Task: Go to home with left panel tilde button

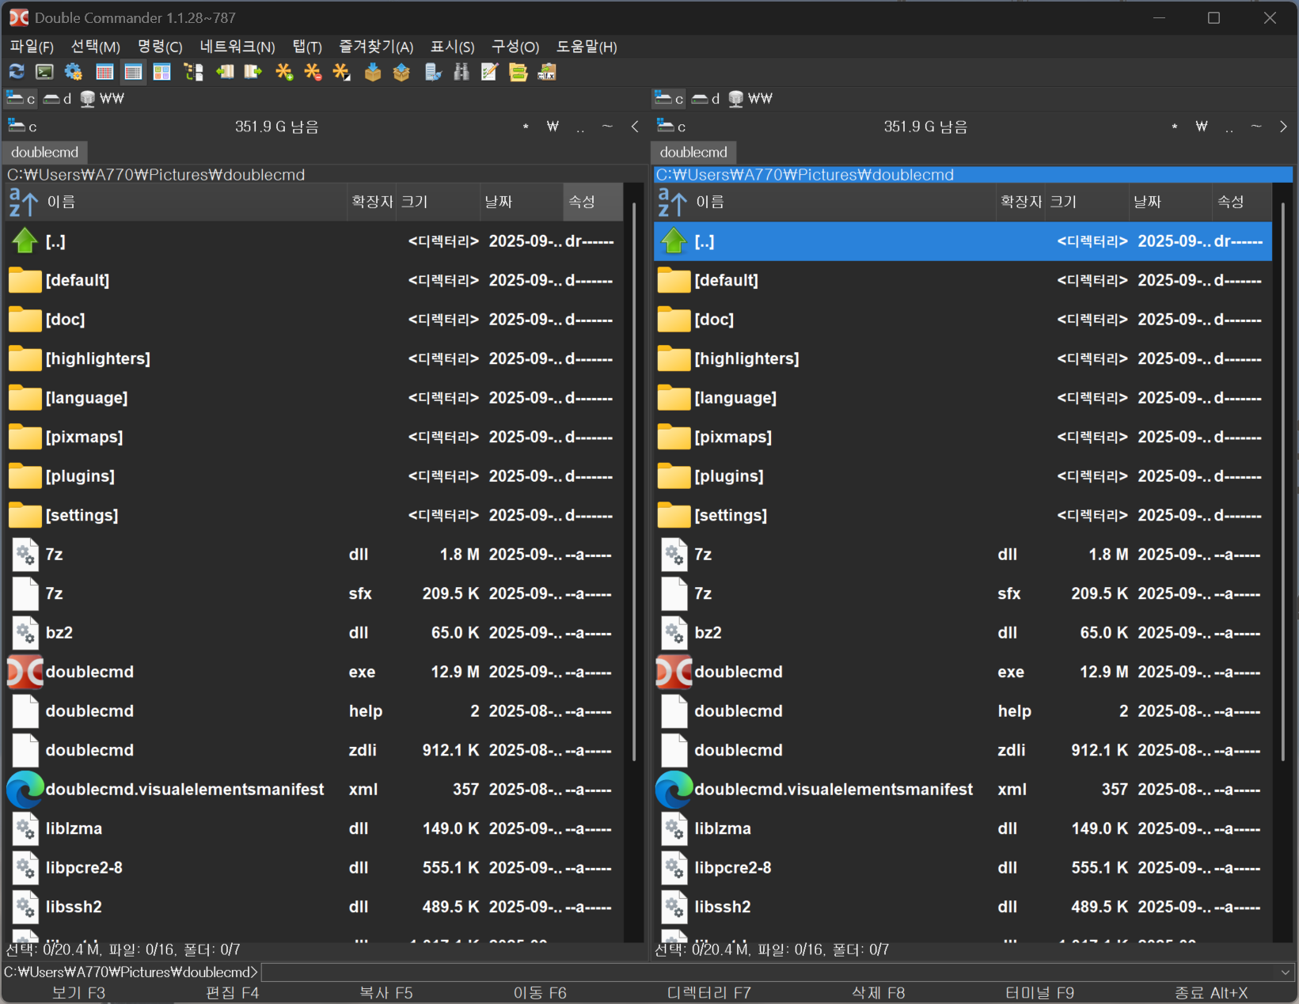Action: point(607,127)
